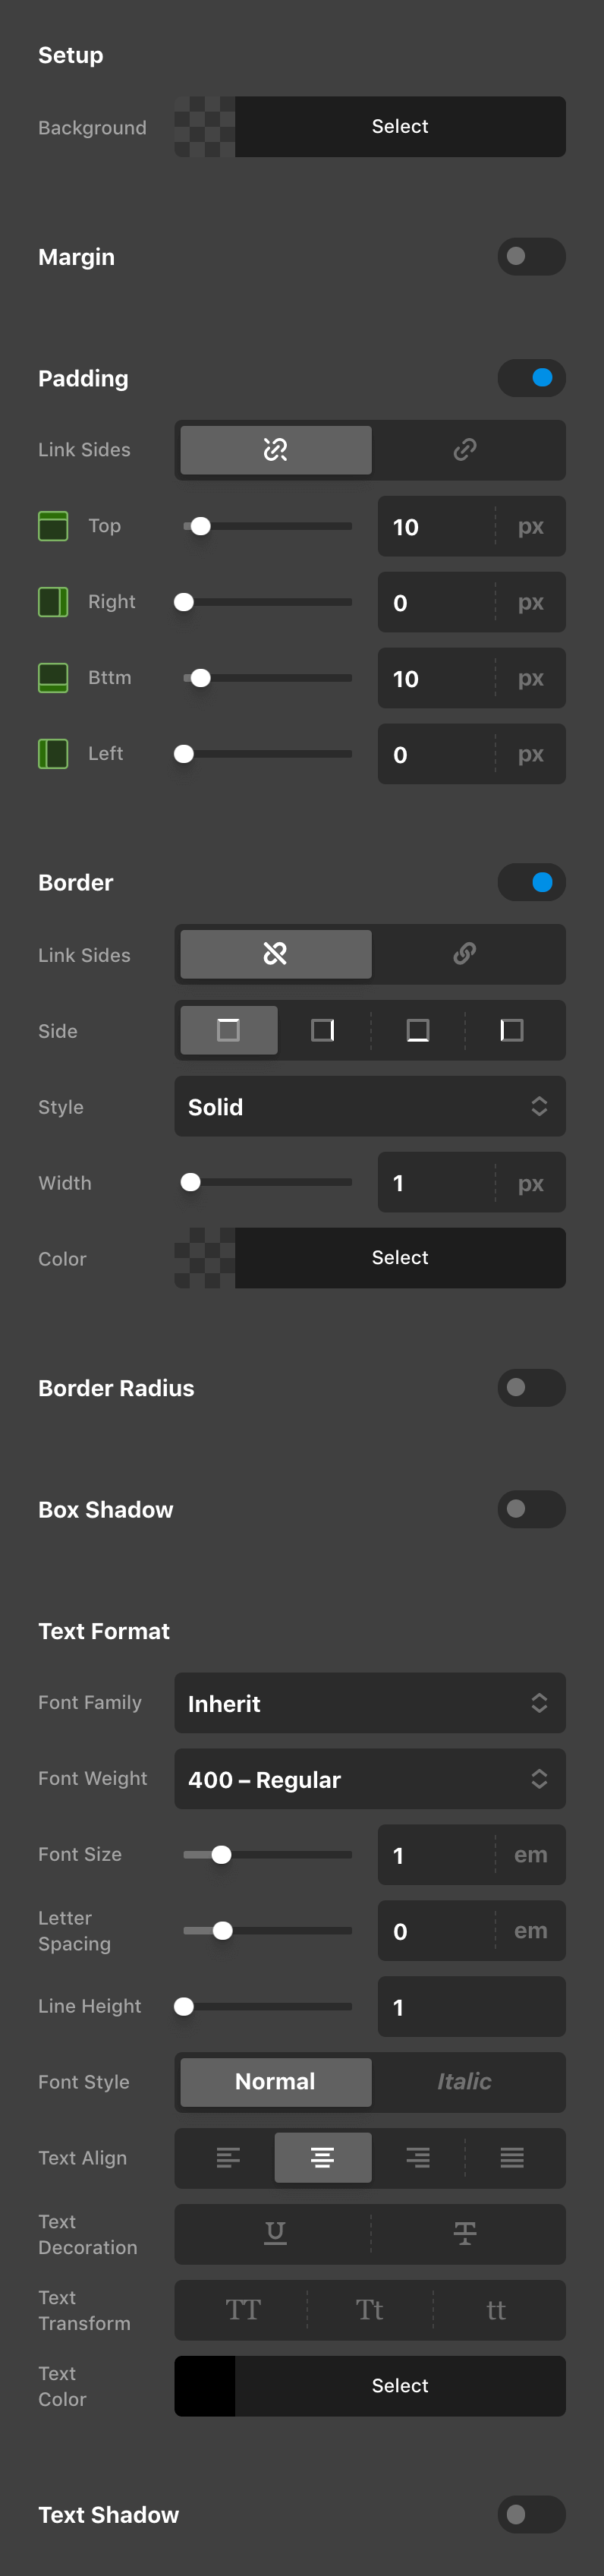Click the Font Size slider handle
604x2576 pixels.
[x=222, y=1855]
